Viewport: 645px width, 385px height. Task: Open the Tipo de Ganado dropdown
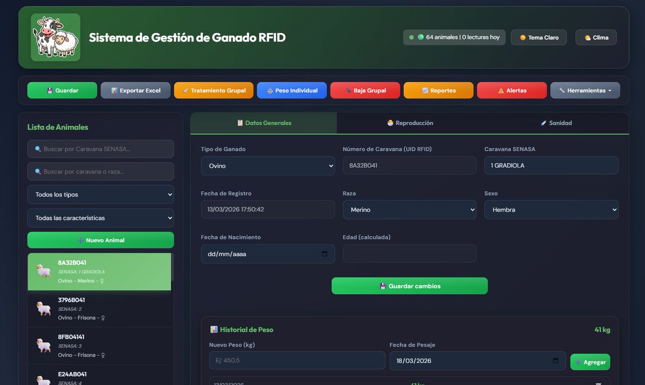pos(268,166)
